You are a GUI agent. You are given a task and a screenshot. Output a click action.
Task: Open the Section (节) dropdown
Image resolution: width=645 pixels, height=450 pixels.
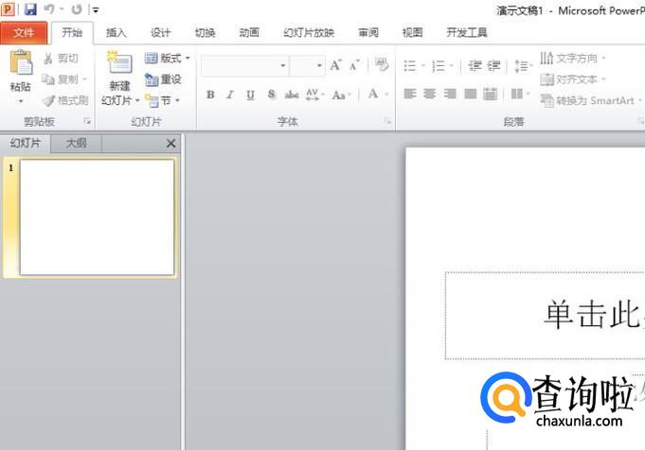[163, 100]
